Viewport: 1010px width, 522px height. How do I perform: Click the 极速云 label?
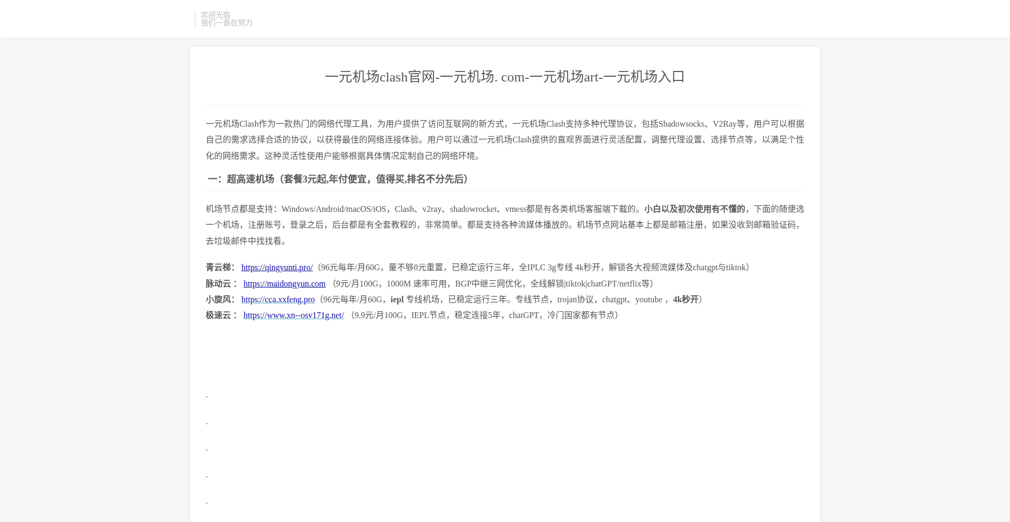tap(221, 315)
